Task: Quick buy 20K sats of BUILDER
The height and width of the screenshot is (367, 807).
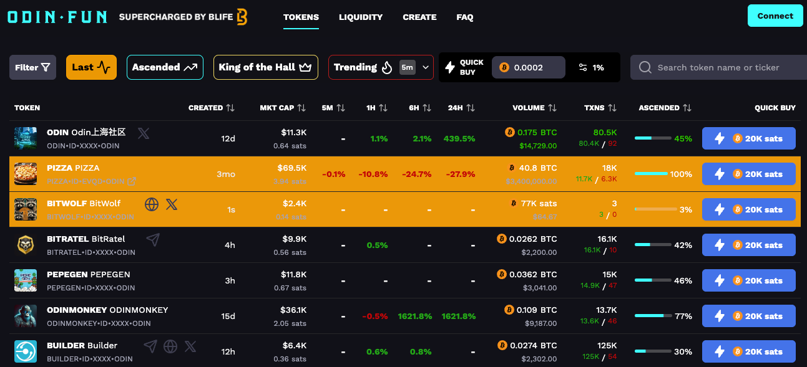Action: 749,351
